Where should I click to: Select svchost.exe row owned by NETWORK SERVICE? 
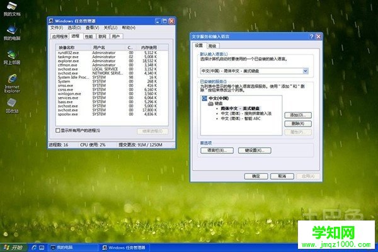pos(107,73)
